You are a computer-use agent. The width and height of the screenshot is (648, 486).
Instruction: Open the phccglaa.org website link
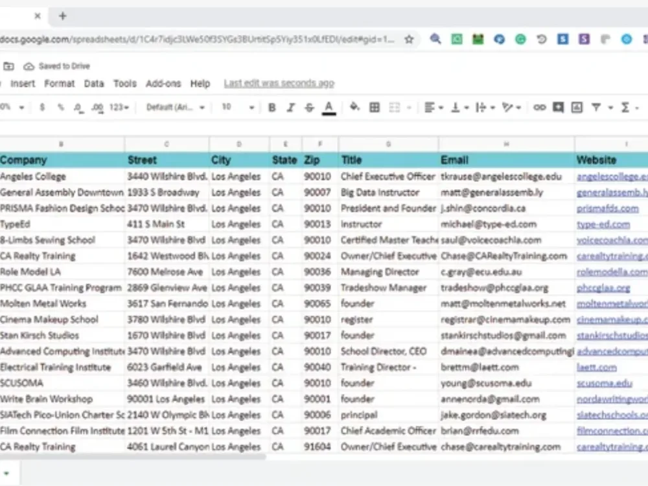coord(603,288)
